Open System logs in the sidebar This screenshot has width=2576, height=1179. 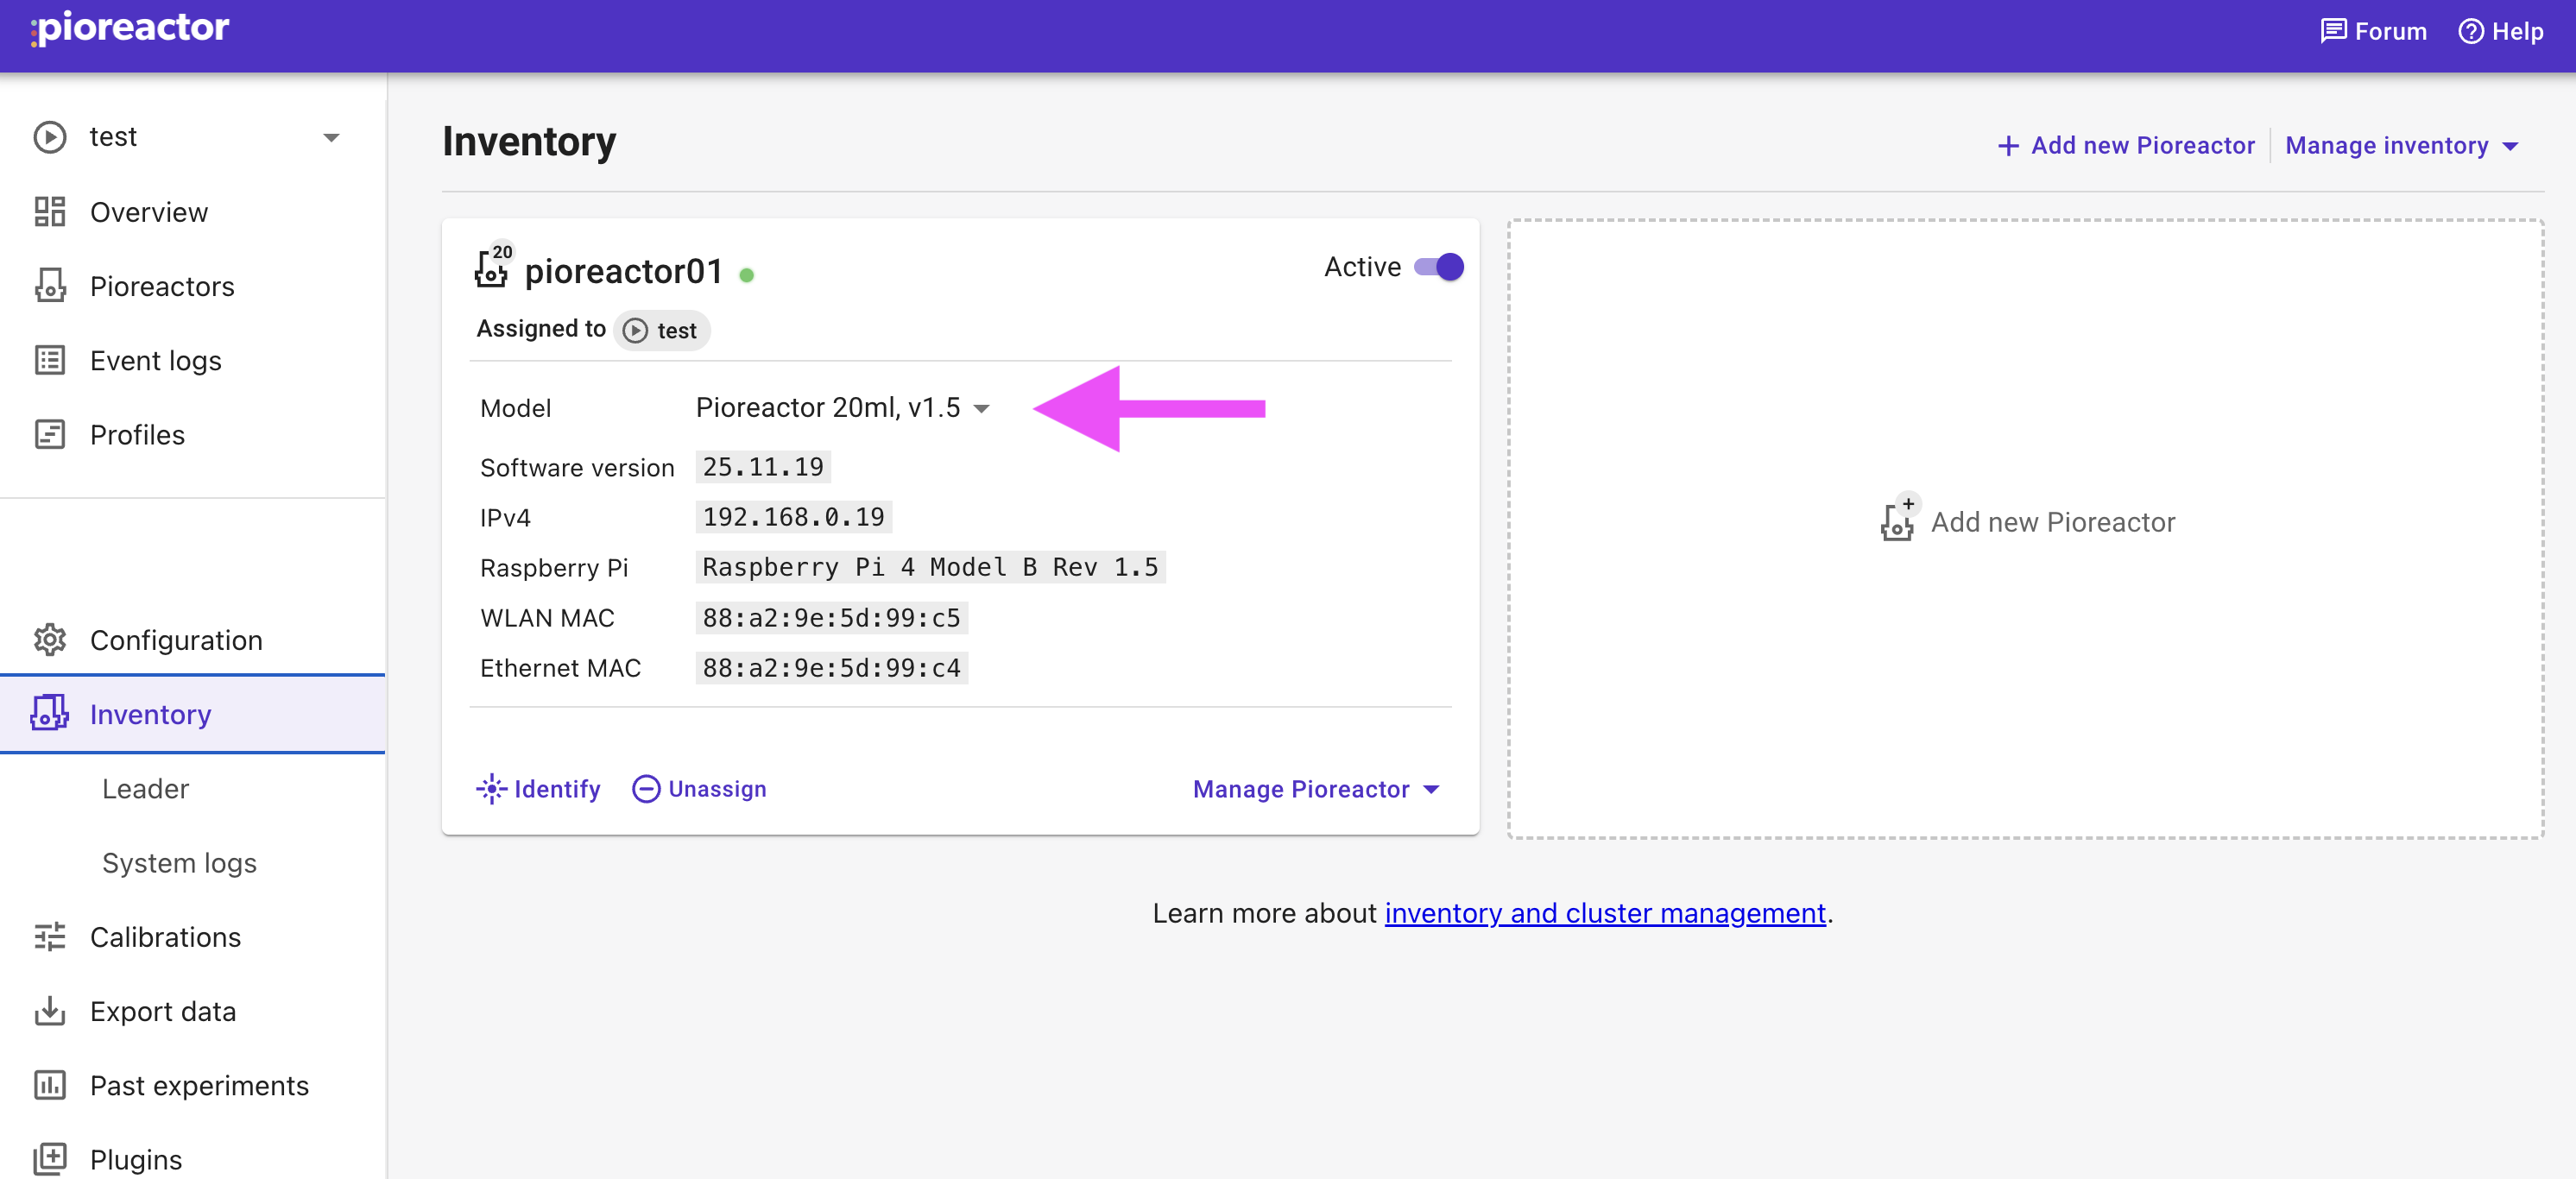[179, 863]
